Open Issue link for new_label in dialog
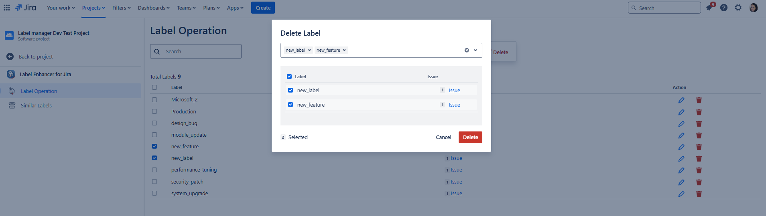This screenshot has width=766, height=216. 454,90
